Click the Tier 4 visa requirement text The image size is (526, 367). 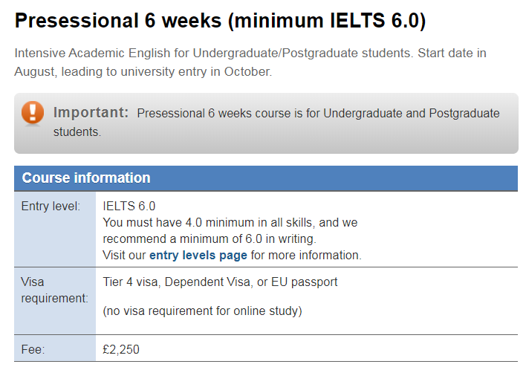(220, 282)
